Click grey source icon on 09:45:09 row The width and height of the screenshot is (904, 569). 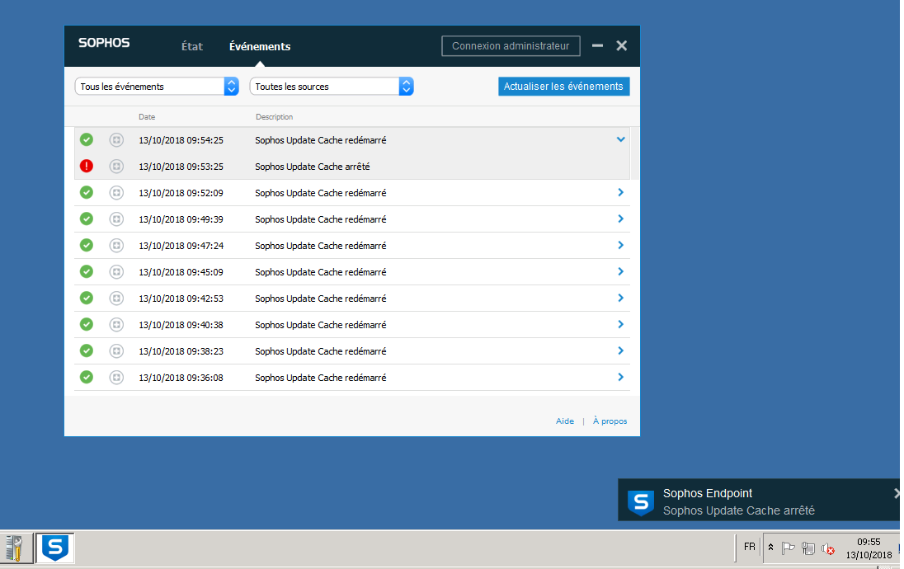116,271
